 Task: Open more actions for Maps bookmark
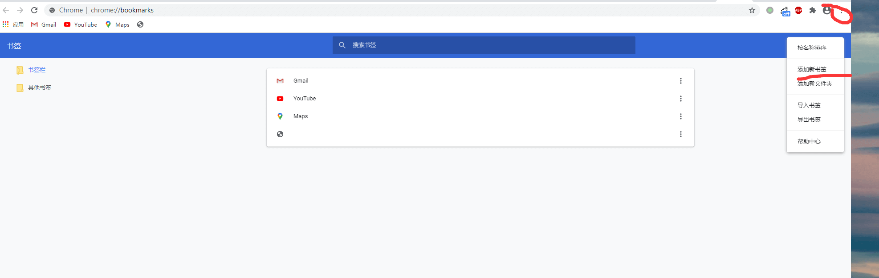click(680, 116)
